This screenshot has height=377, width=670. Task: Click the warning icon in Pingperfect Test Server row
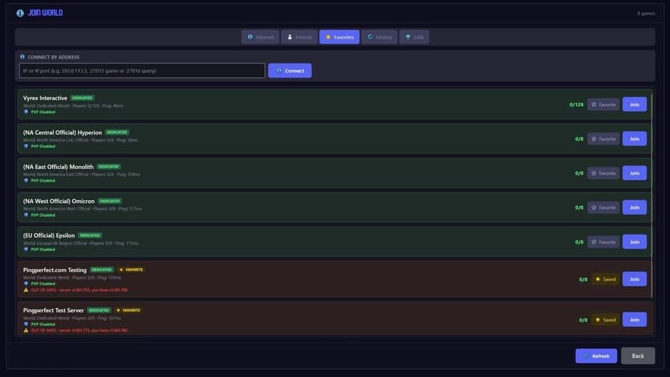(26, 331)
